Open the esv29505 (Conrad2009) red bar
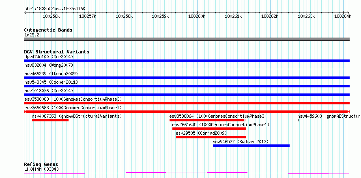 [211, 137]
